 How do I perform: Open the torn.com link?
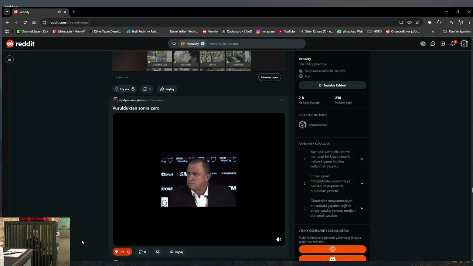[x=122, y=77]
